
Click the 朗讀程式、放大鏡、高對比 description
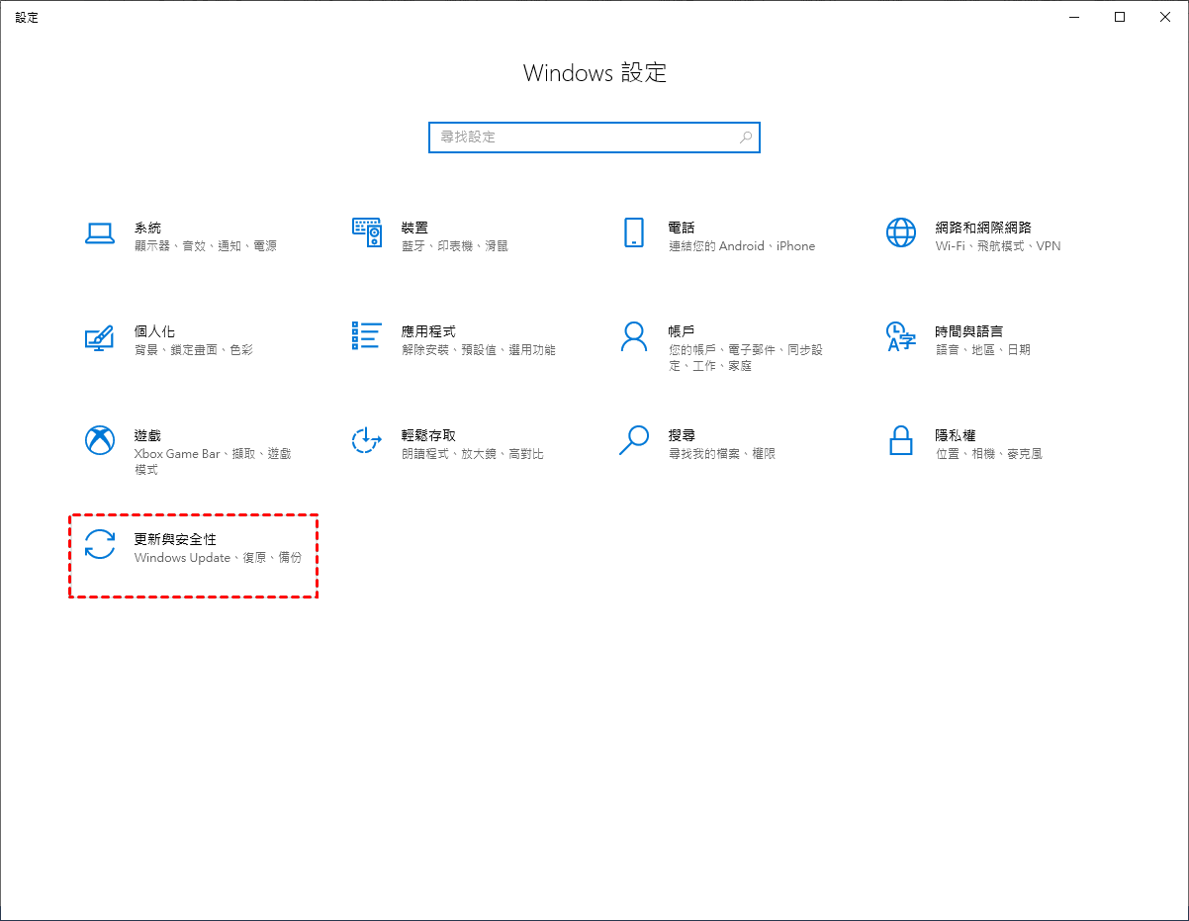473,454
